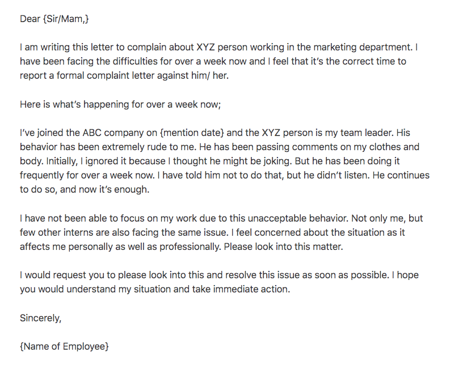Viewport: 450px width, 365px height.
Task: Click Please look into this matter sentence
Action: 283,247
